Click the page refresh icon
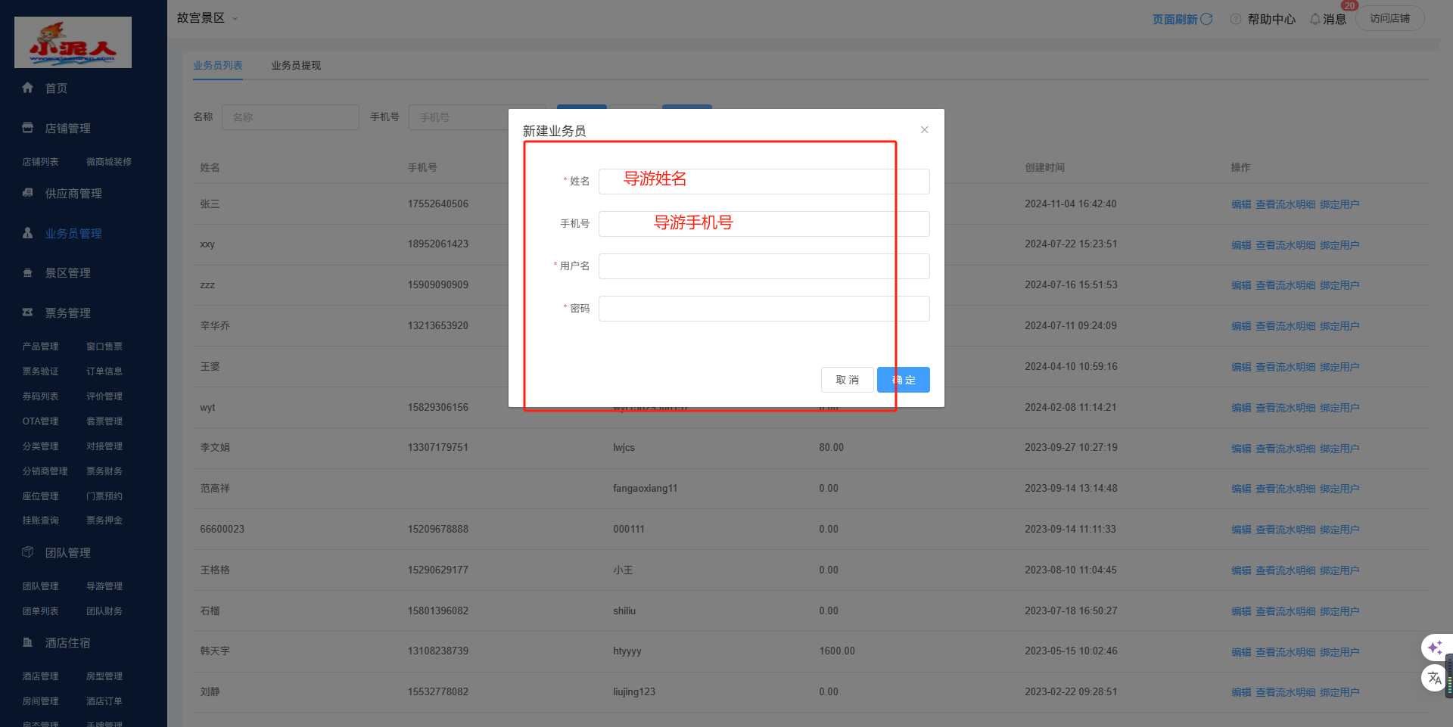Image resolution: width=1453 pixels, height=727 pixels. pyautogui.click(x=1206, y=19)
